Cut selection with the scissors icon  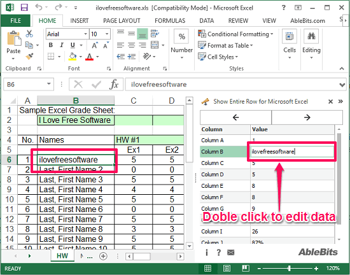29,34
